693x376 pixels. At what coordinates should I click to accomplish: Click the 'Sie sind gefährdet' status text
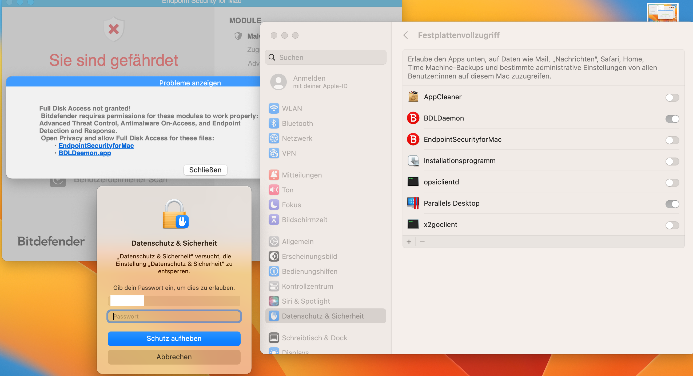(114, 60)
